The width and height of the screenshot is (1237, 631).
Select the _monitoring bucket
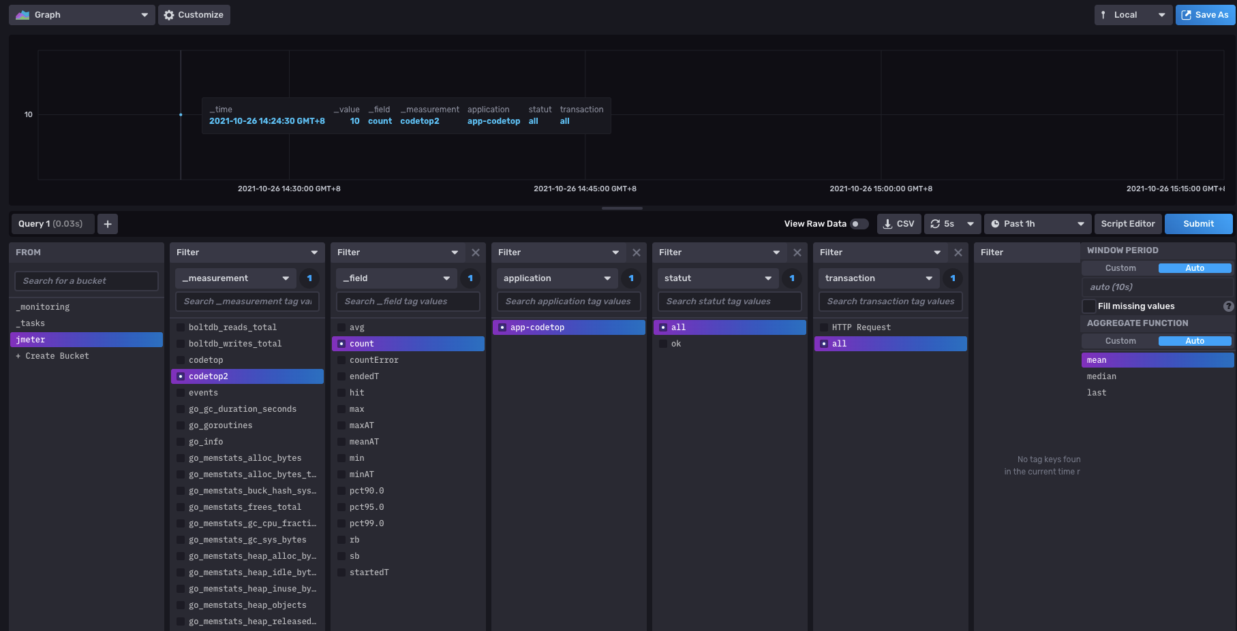tap(87, 307)
